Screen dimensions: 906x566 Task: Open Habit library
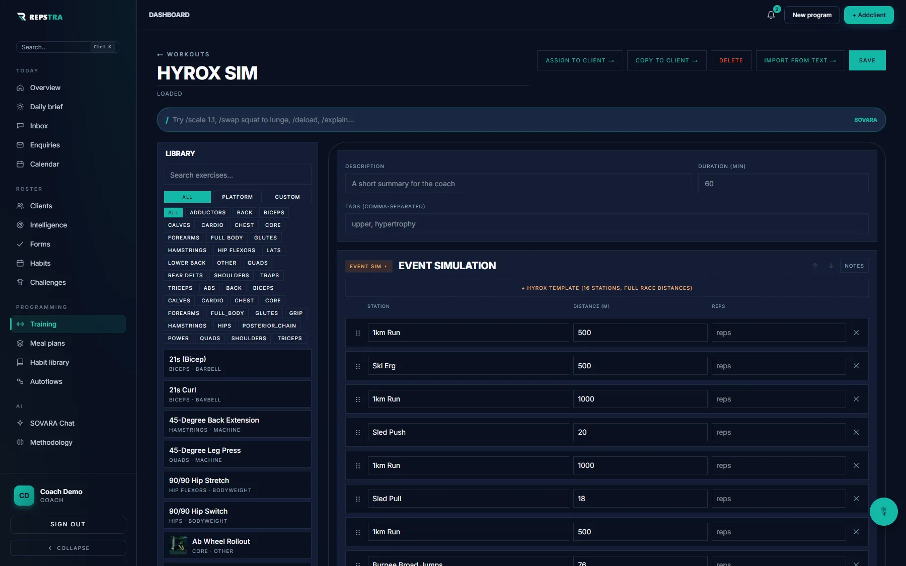[x=68, y=362]
